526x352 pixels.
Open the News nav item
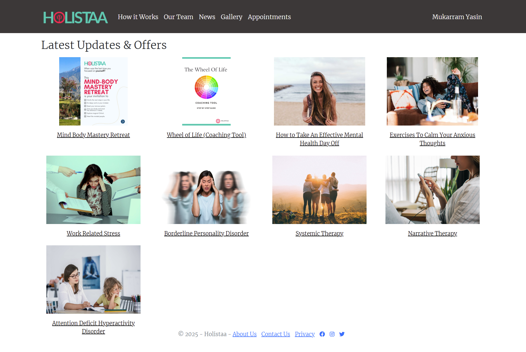(207, 17)
